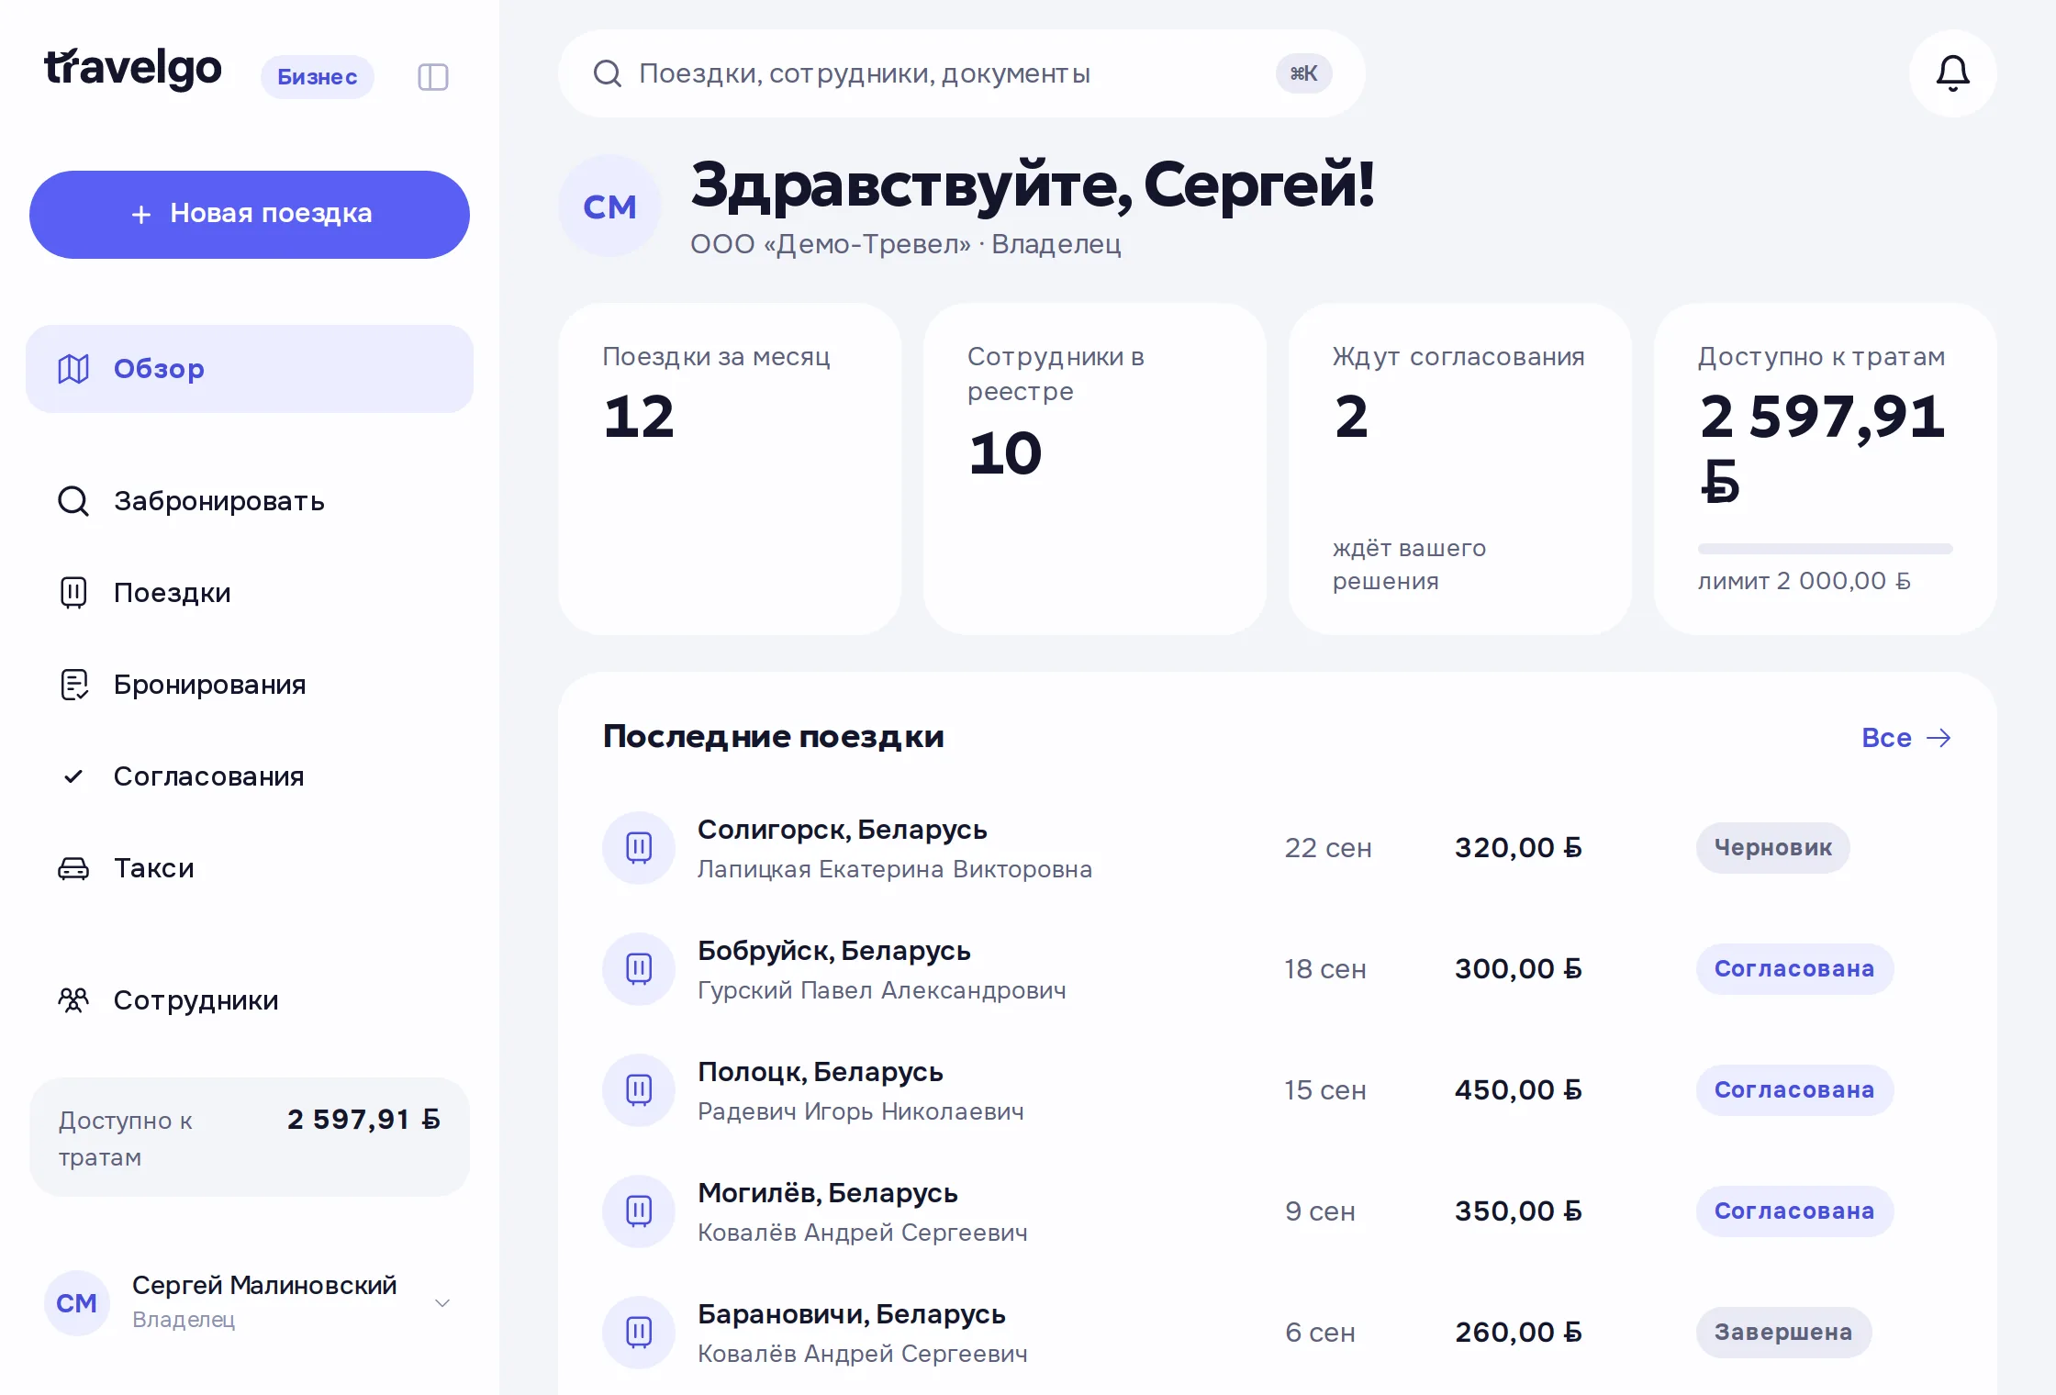Collapse the sidebar panel icon

(x=433, y=77)
